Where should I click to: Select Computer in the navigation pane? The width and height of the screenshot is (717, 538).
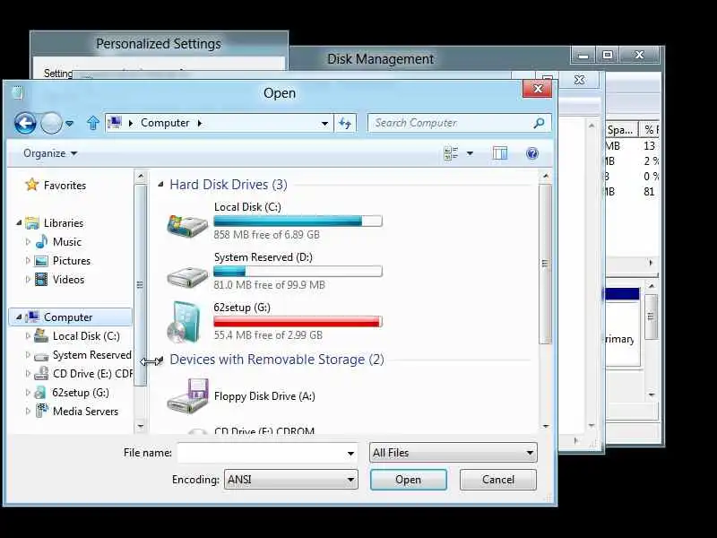pyautogui.click(x=68, y=317)
